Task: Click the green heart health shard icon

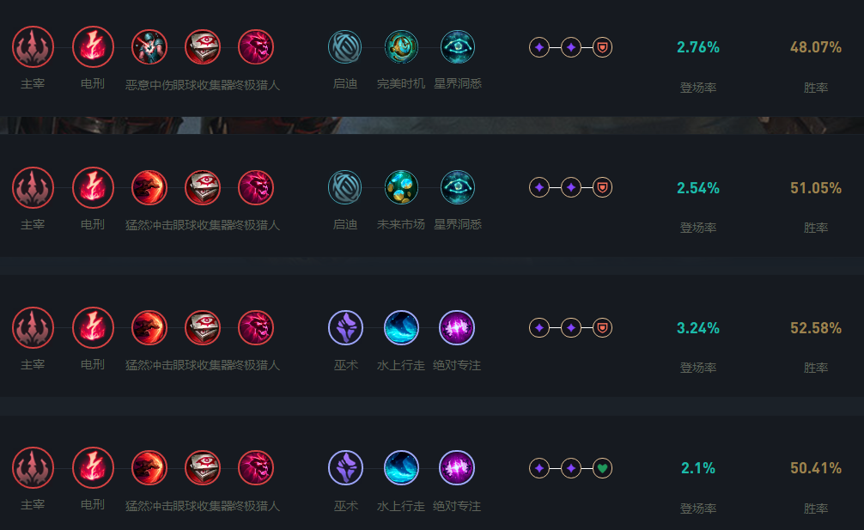Action: [x=602, y=468]
